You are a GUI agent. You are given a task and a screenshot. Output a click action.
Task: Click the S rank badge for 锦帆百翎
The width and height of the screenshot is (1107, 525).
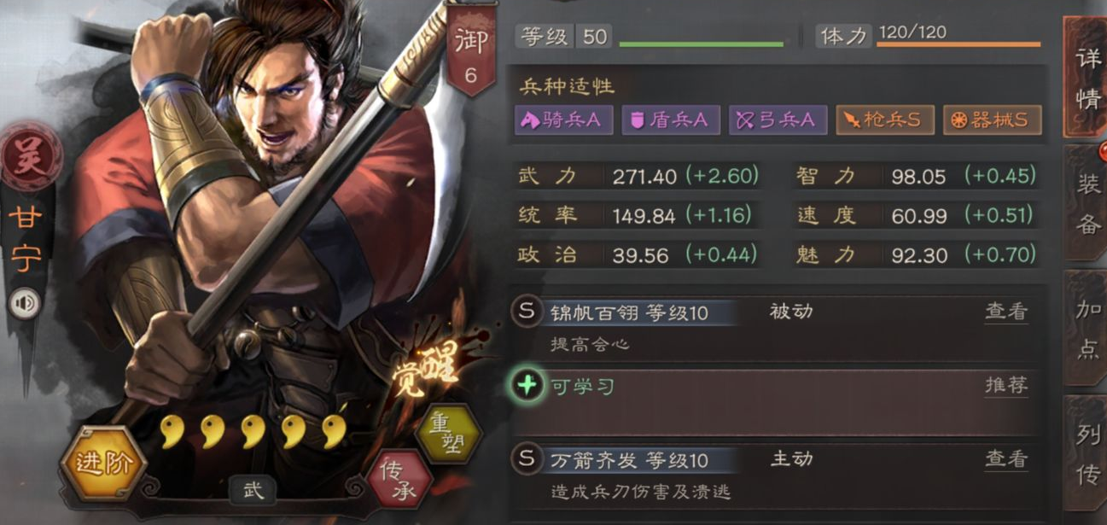[527, 312]
